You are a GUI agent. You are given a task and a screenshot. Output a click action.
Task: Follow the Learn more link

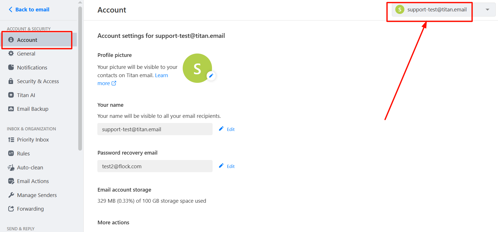133,79
